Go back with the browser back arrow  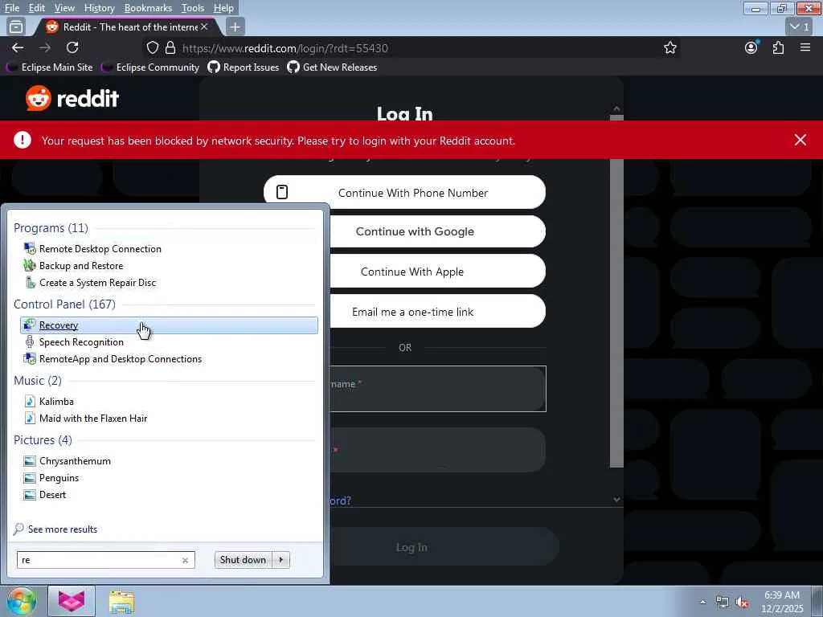(18, 47)
